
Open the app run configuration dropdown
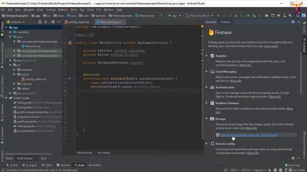click(x=175, y=16)
